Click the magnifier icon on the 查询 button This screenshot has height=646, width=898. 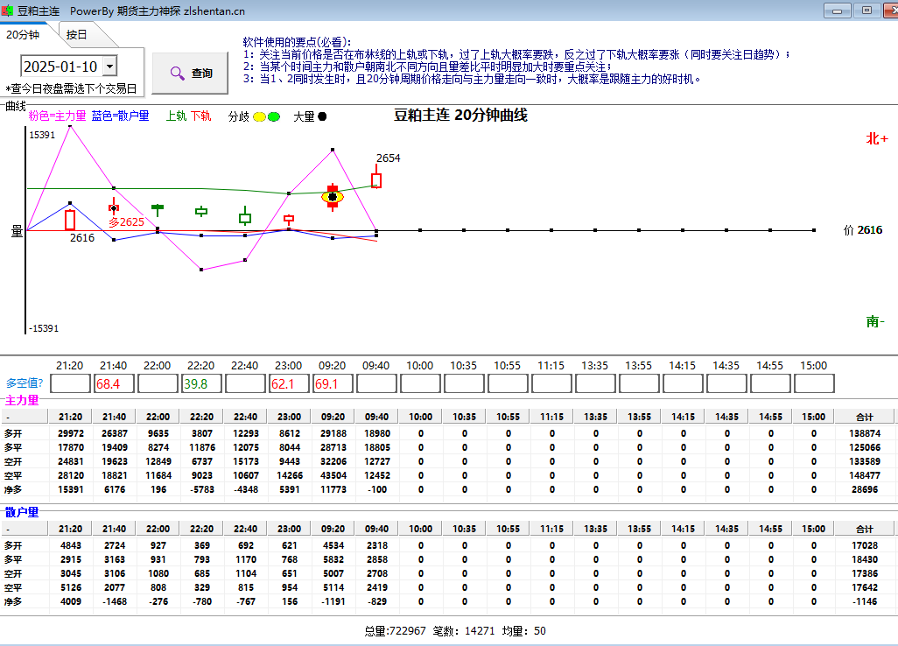click(178, 74)
